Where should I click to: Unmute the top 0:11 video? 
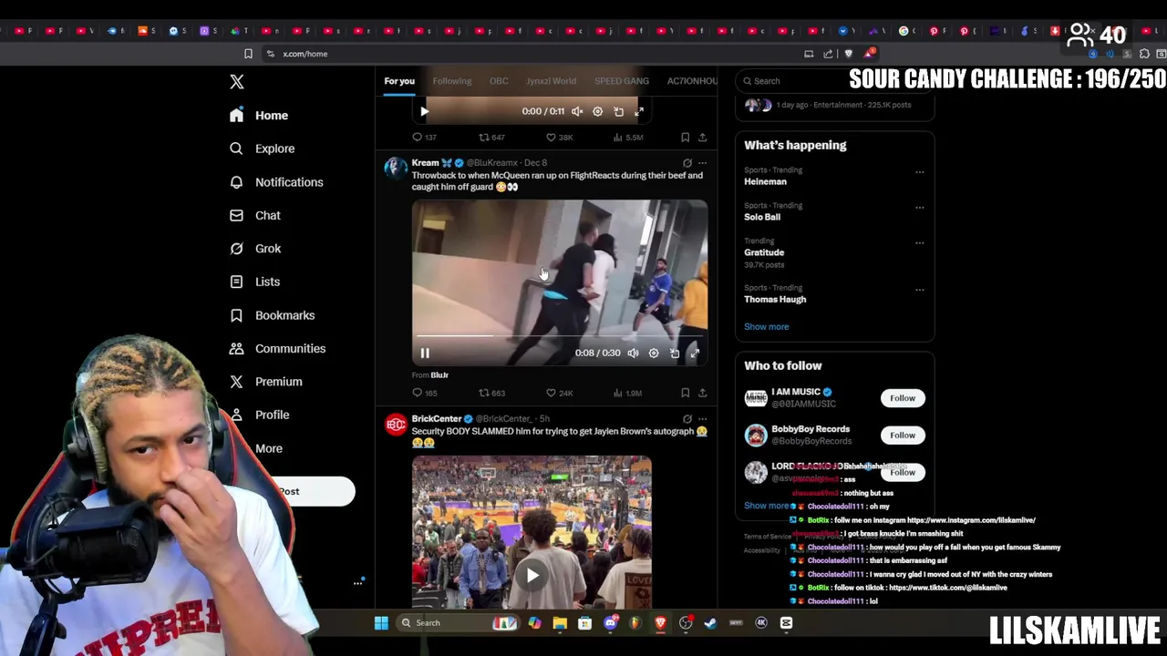coord(577,111)
